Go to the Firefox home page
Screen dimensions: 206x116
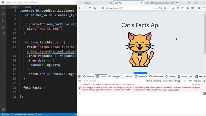(95, 8)
